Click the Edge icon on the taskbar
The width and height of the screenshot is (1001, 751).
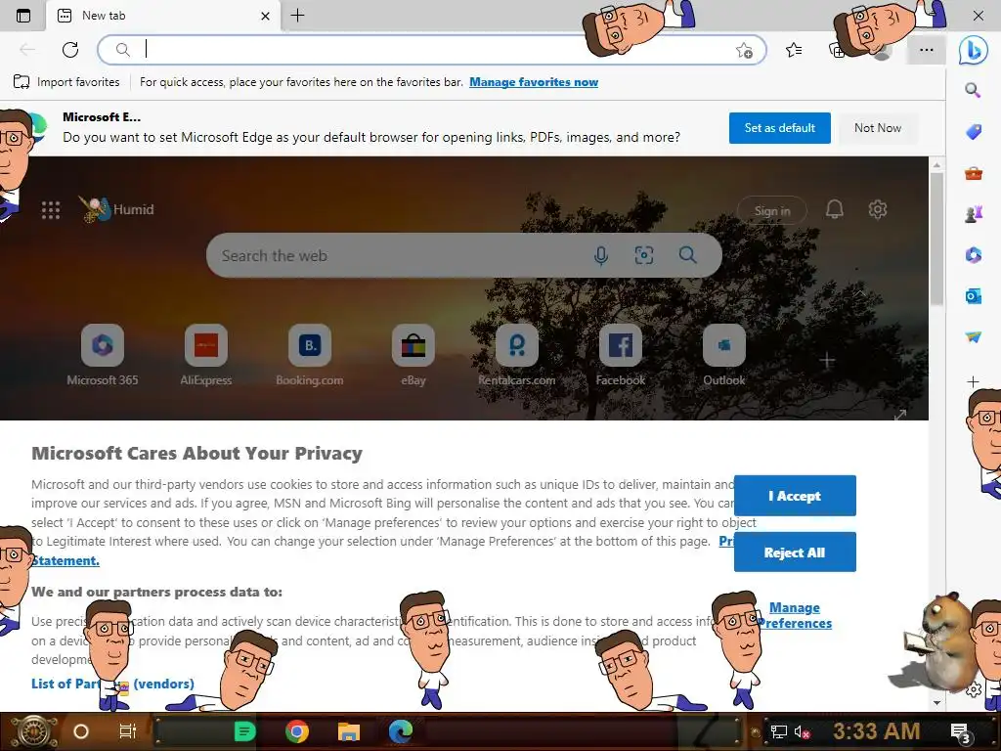click(x=401, y=731)
